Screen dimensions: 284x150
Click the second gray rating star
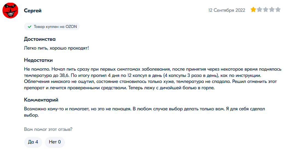[259, 10]
